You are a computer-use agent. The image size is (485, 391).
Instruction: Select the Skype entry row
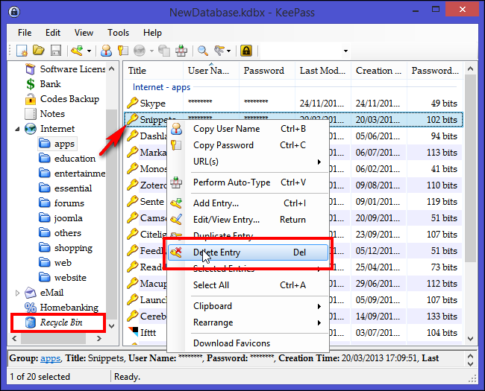(x=293, y=104)
